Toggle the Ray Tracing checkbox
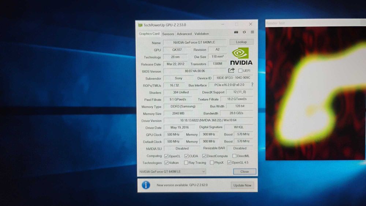This screenshot has width=366, height=206. tap(186, 162)
